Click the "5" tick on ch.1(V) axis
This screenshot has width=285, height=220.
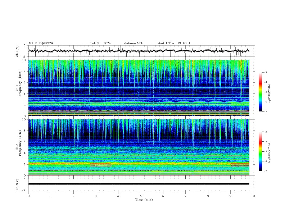(25, 45)
